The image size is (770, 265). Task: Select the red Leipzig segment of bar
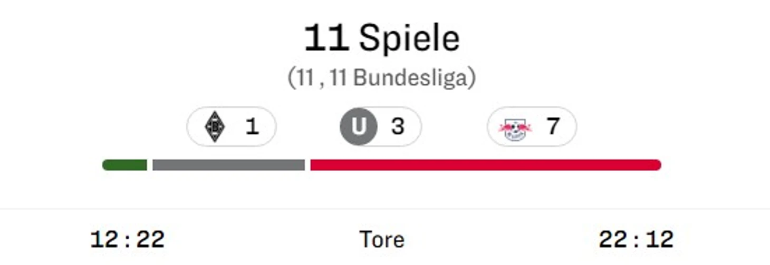click(486, 165)
